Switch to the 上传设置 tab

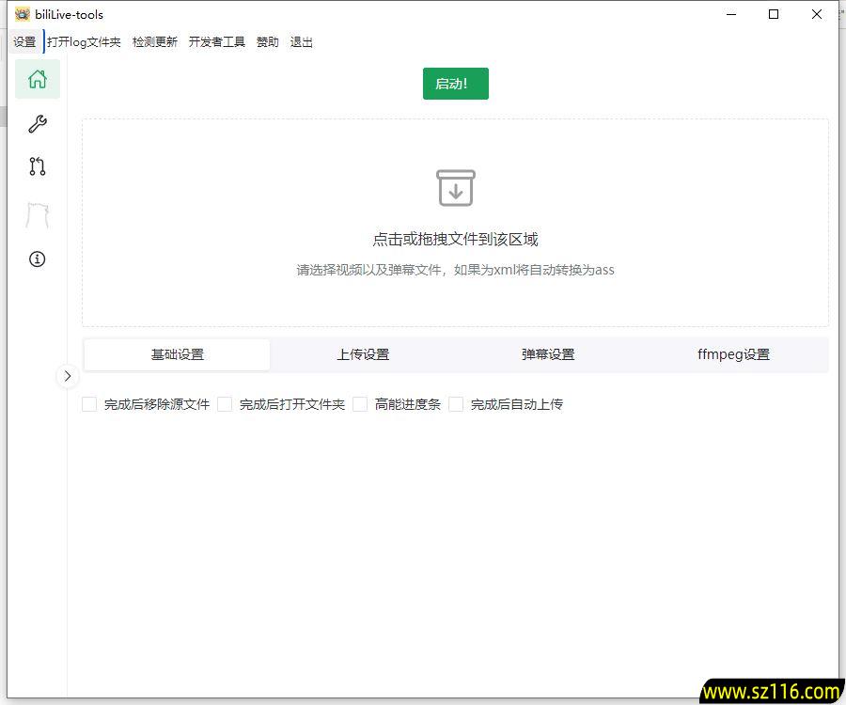coord(363,354)
